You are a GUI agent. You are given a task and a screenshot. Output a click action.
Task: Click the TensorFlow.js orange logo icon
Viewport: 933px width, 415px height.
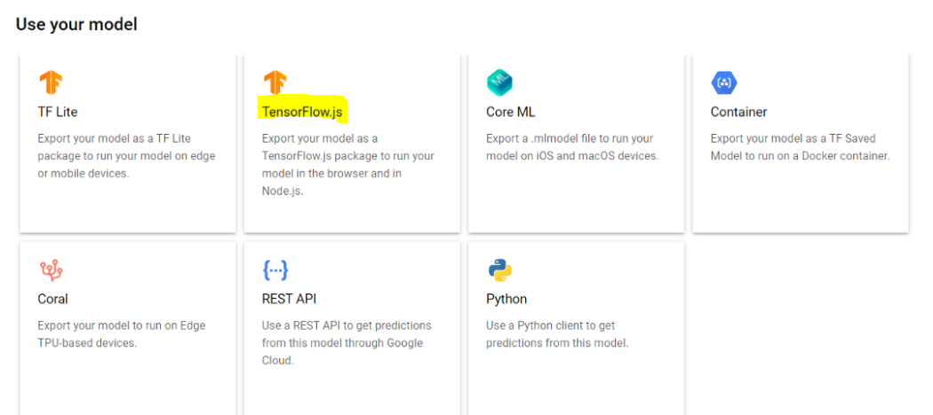(x=275, y=82)
